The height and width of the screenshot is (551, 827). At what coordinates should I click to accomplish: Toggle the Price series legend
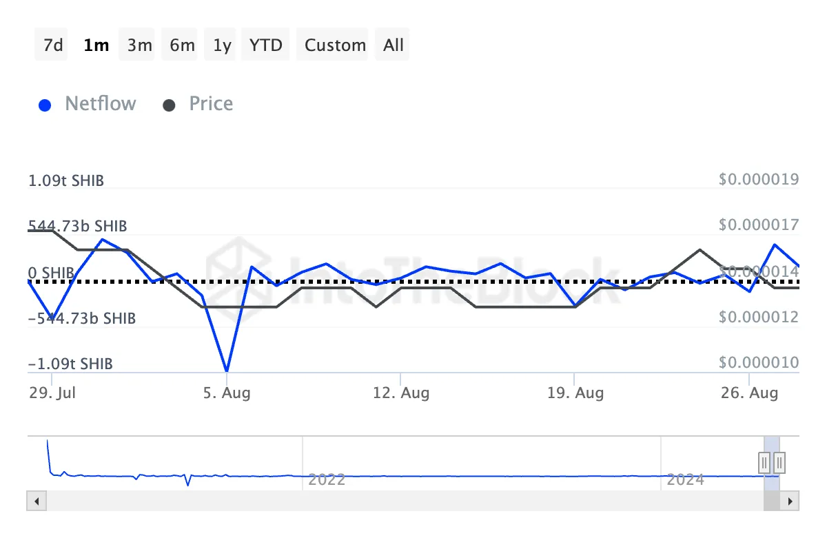click(x=199, y=104)
